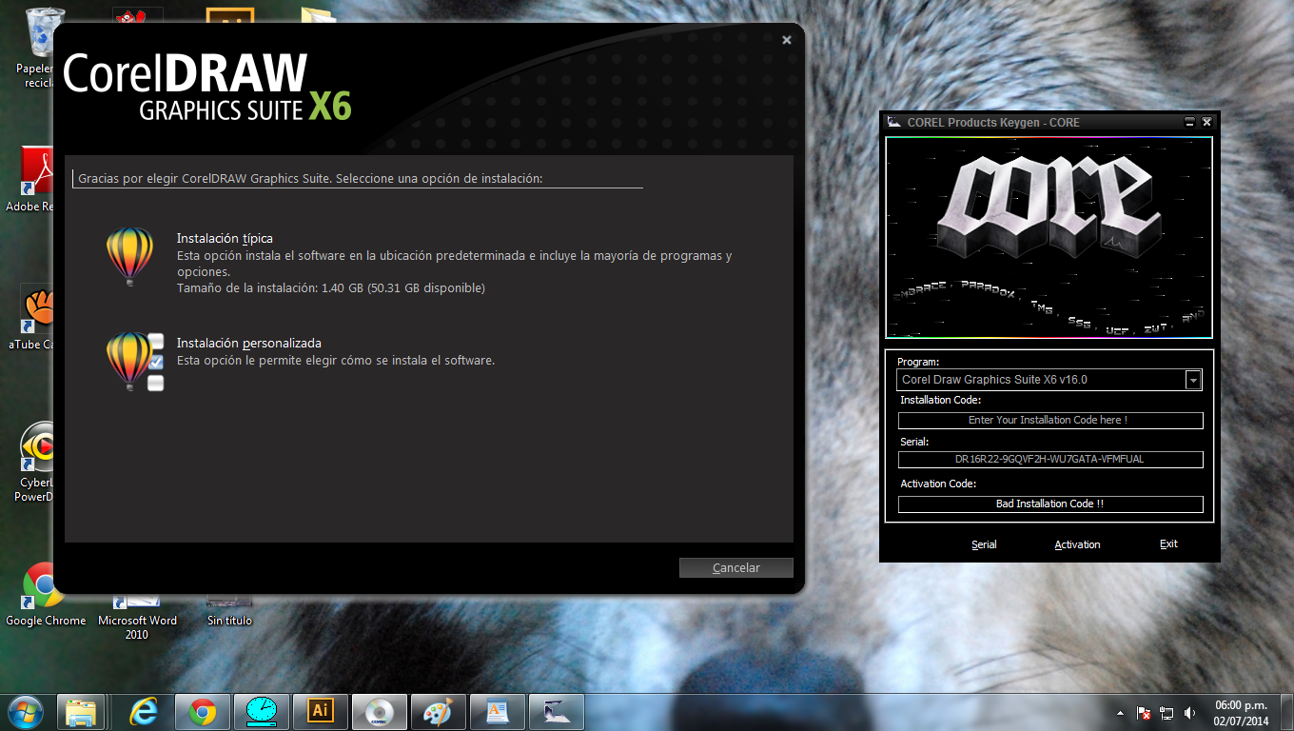Click the Cancelar button in CorelDRAW installer
The image size is (1294, 731).
click(736, 567)
